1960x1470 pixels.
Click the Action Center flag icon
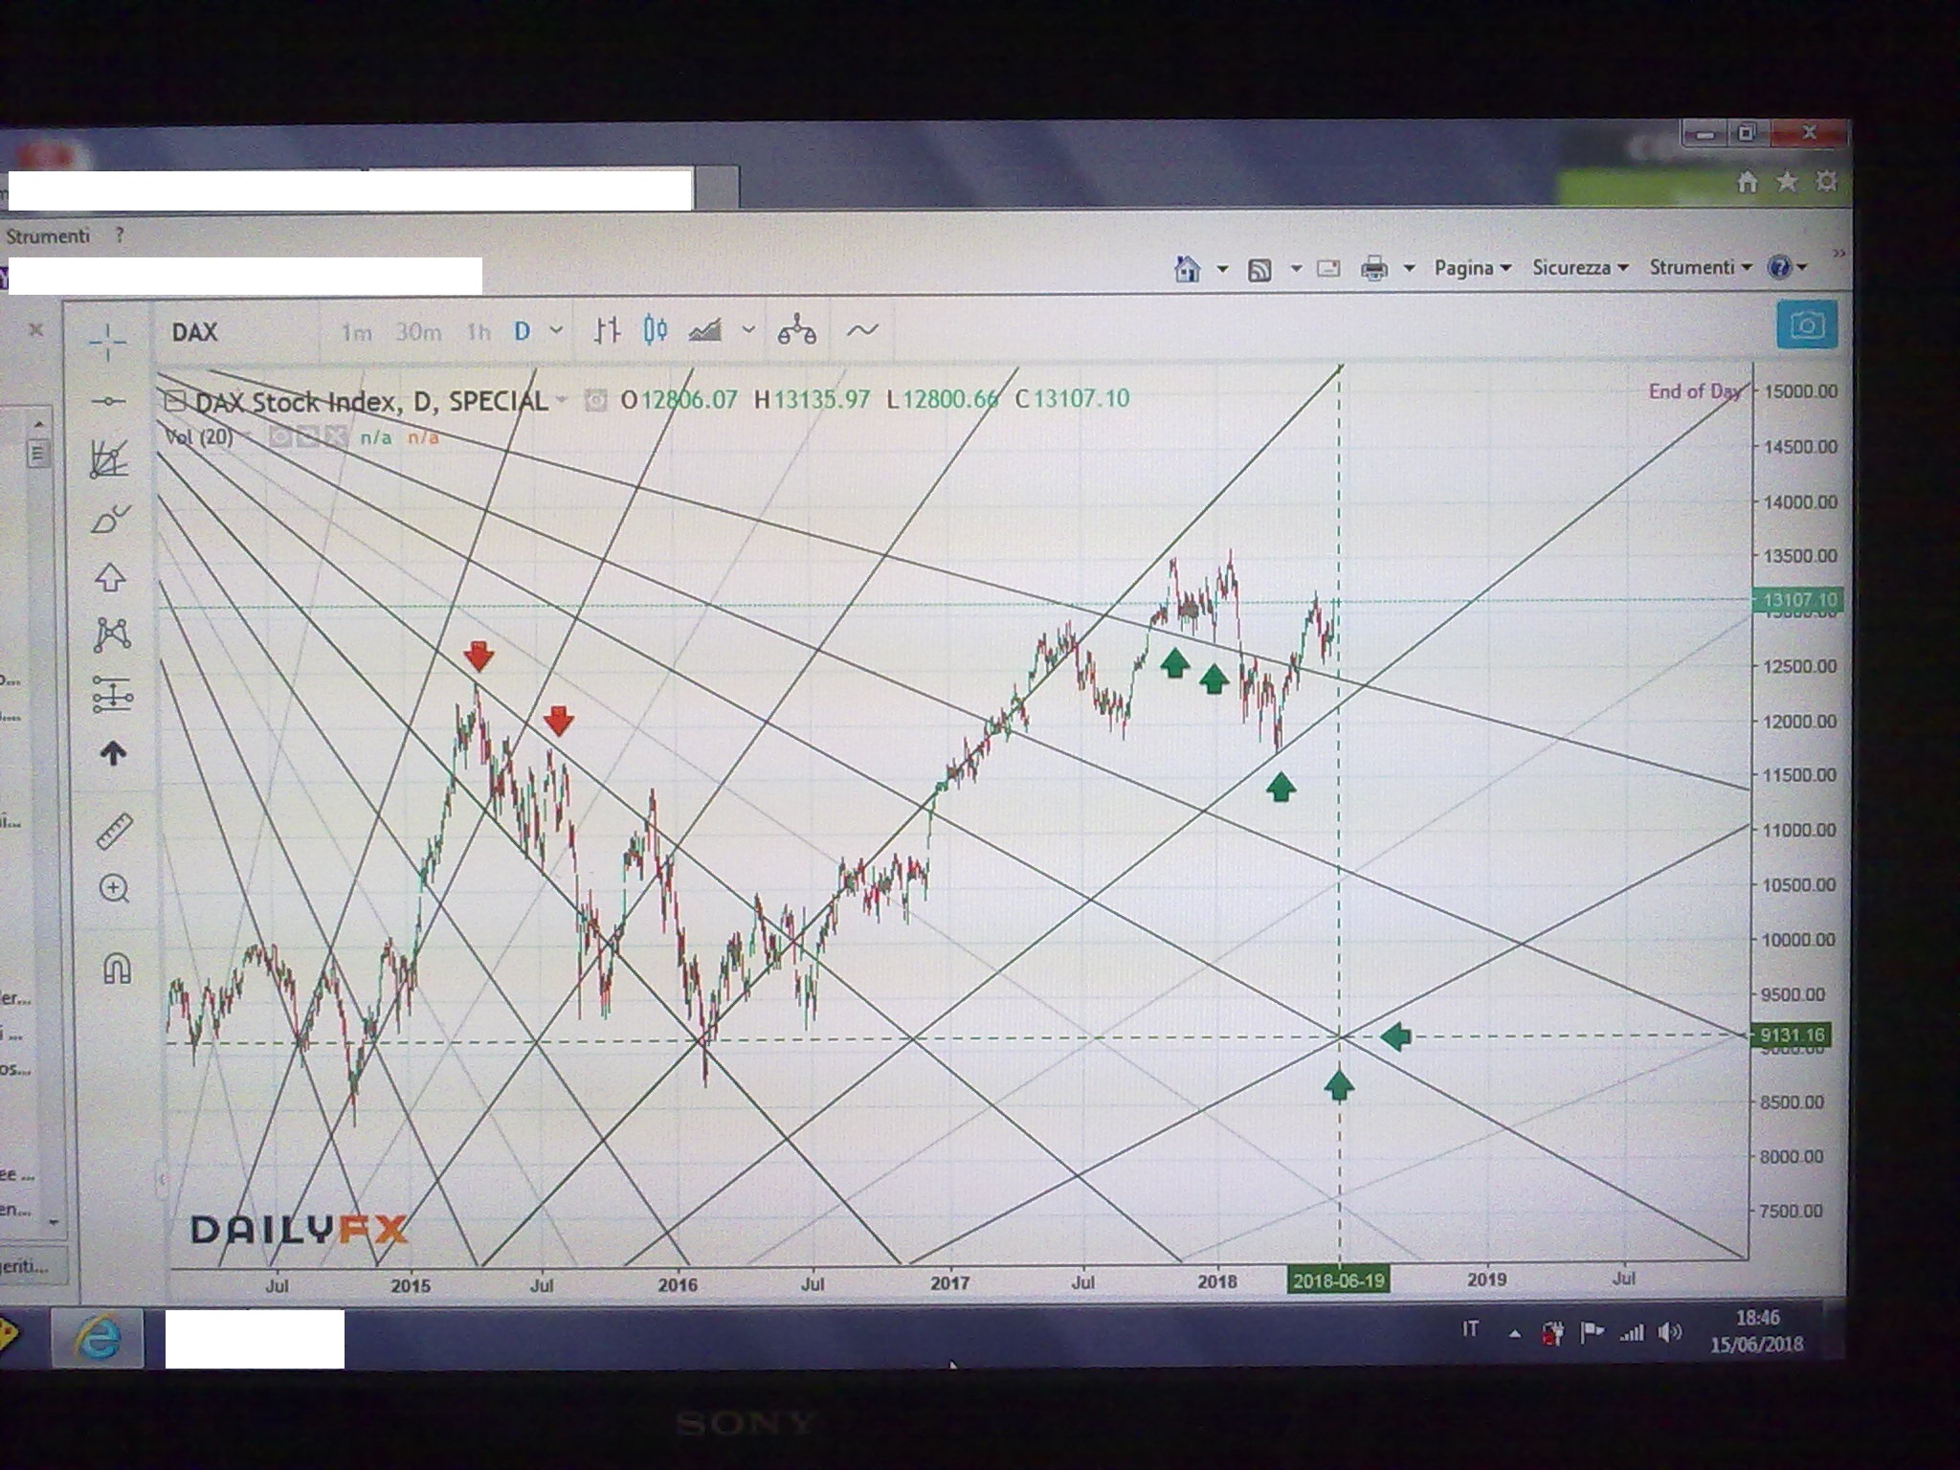1592,1331
